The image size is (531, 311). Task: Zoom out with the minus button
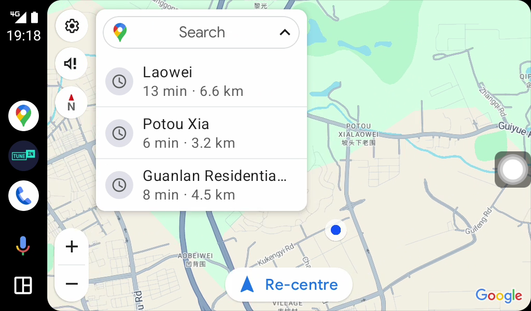click(x=72, y=283)
